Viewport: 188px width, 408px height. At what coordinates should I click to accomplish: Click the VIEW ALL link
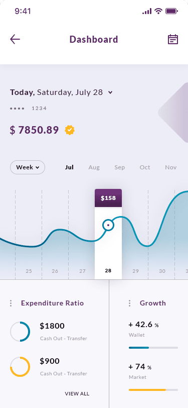[77, 394]
